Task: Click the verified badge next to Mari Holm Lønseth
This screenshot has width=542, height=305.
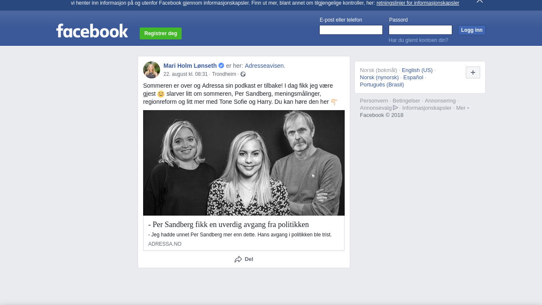Action: pos(221,66)
